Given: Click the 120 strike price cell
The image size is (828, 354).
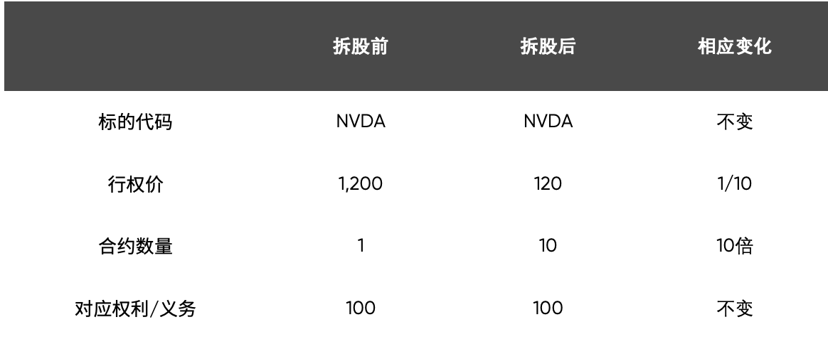Looking at the screenshot, I should coord(548,183).
